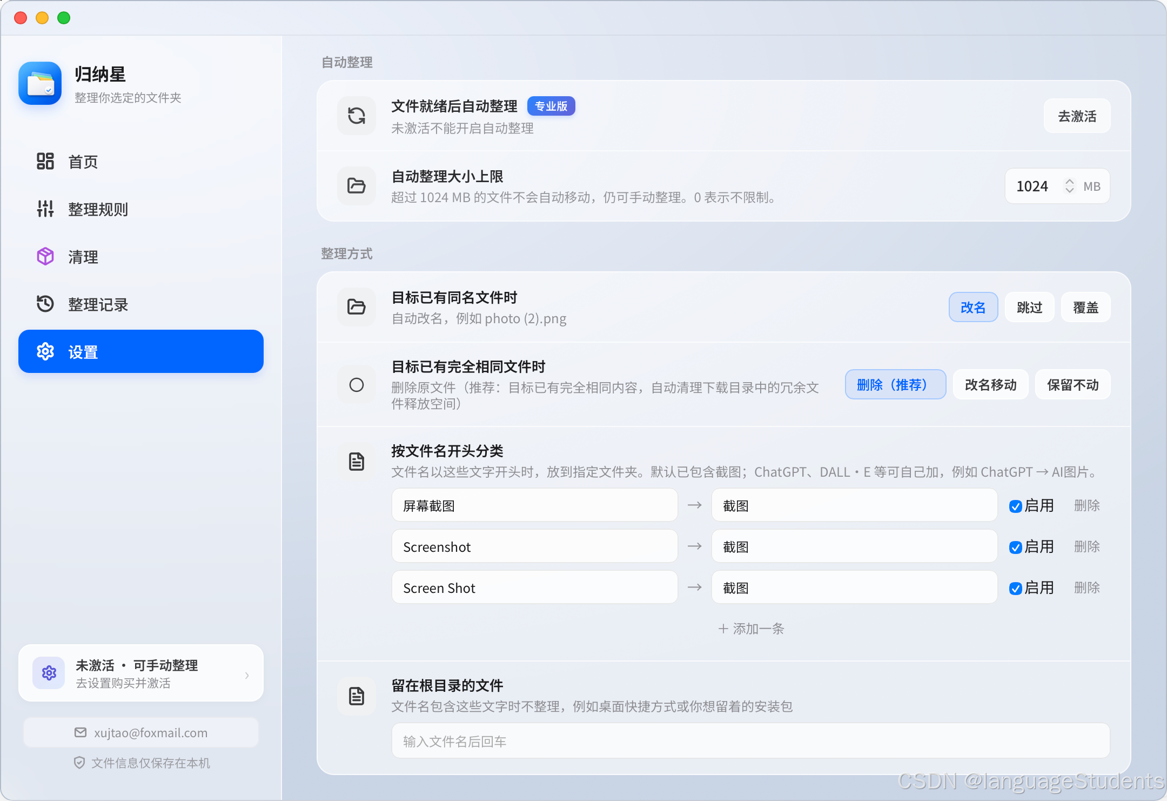Click the folder icon beside 自动整理大小上限
Image resolution: width=1167 pixels, height=801 pixels.
[x=357, y=186]
